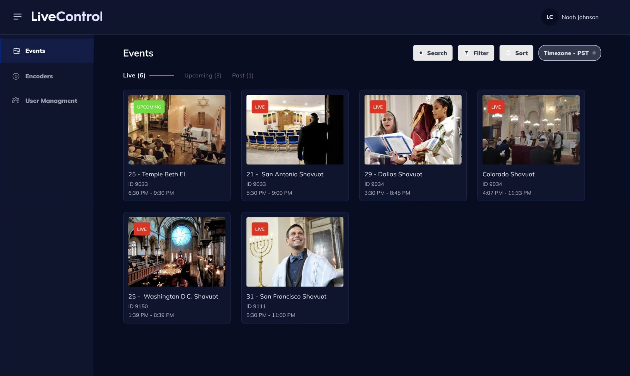The image size is (630, 376).
Task: Open Noah Johnson account name
Action: click(580, 17)
